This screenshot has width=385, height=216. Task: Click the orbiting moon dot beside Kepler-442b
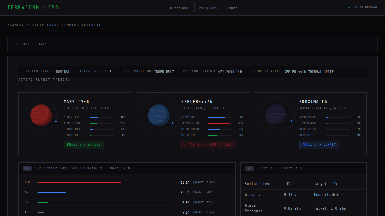pos(172,123)
